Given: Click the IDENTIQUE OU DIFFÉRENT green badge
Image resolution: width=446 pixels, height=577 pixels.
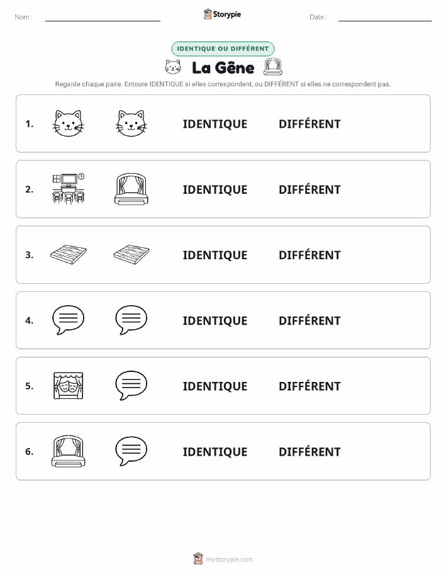Looking at the screenshot, I should [223, 48].
